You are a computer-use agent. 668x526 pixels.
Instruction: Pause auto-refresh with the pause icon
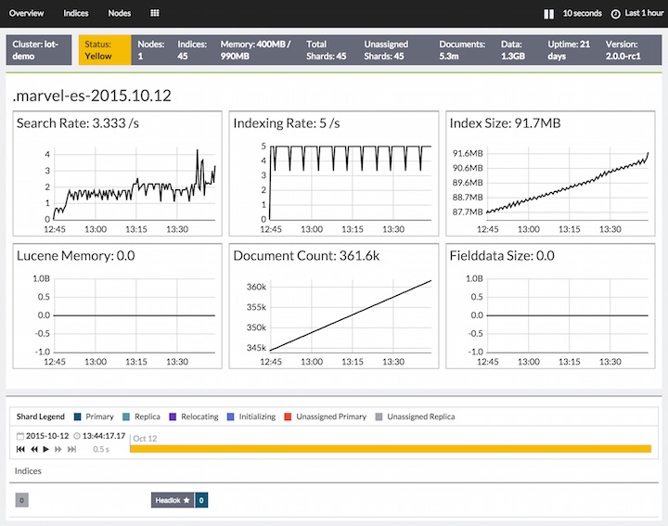548,14
